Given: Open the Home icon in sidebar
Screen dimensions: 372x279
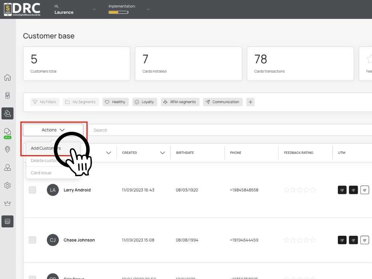Looking at the screenshot, I should point(7,77).
